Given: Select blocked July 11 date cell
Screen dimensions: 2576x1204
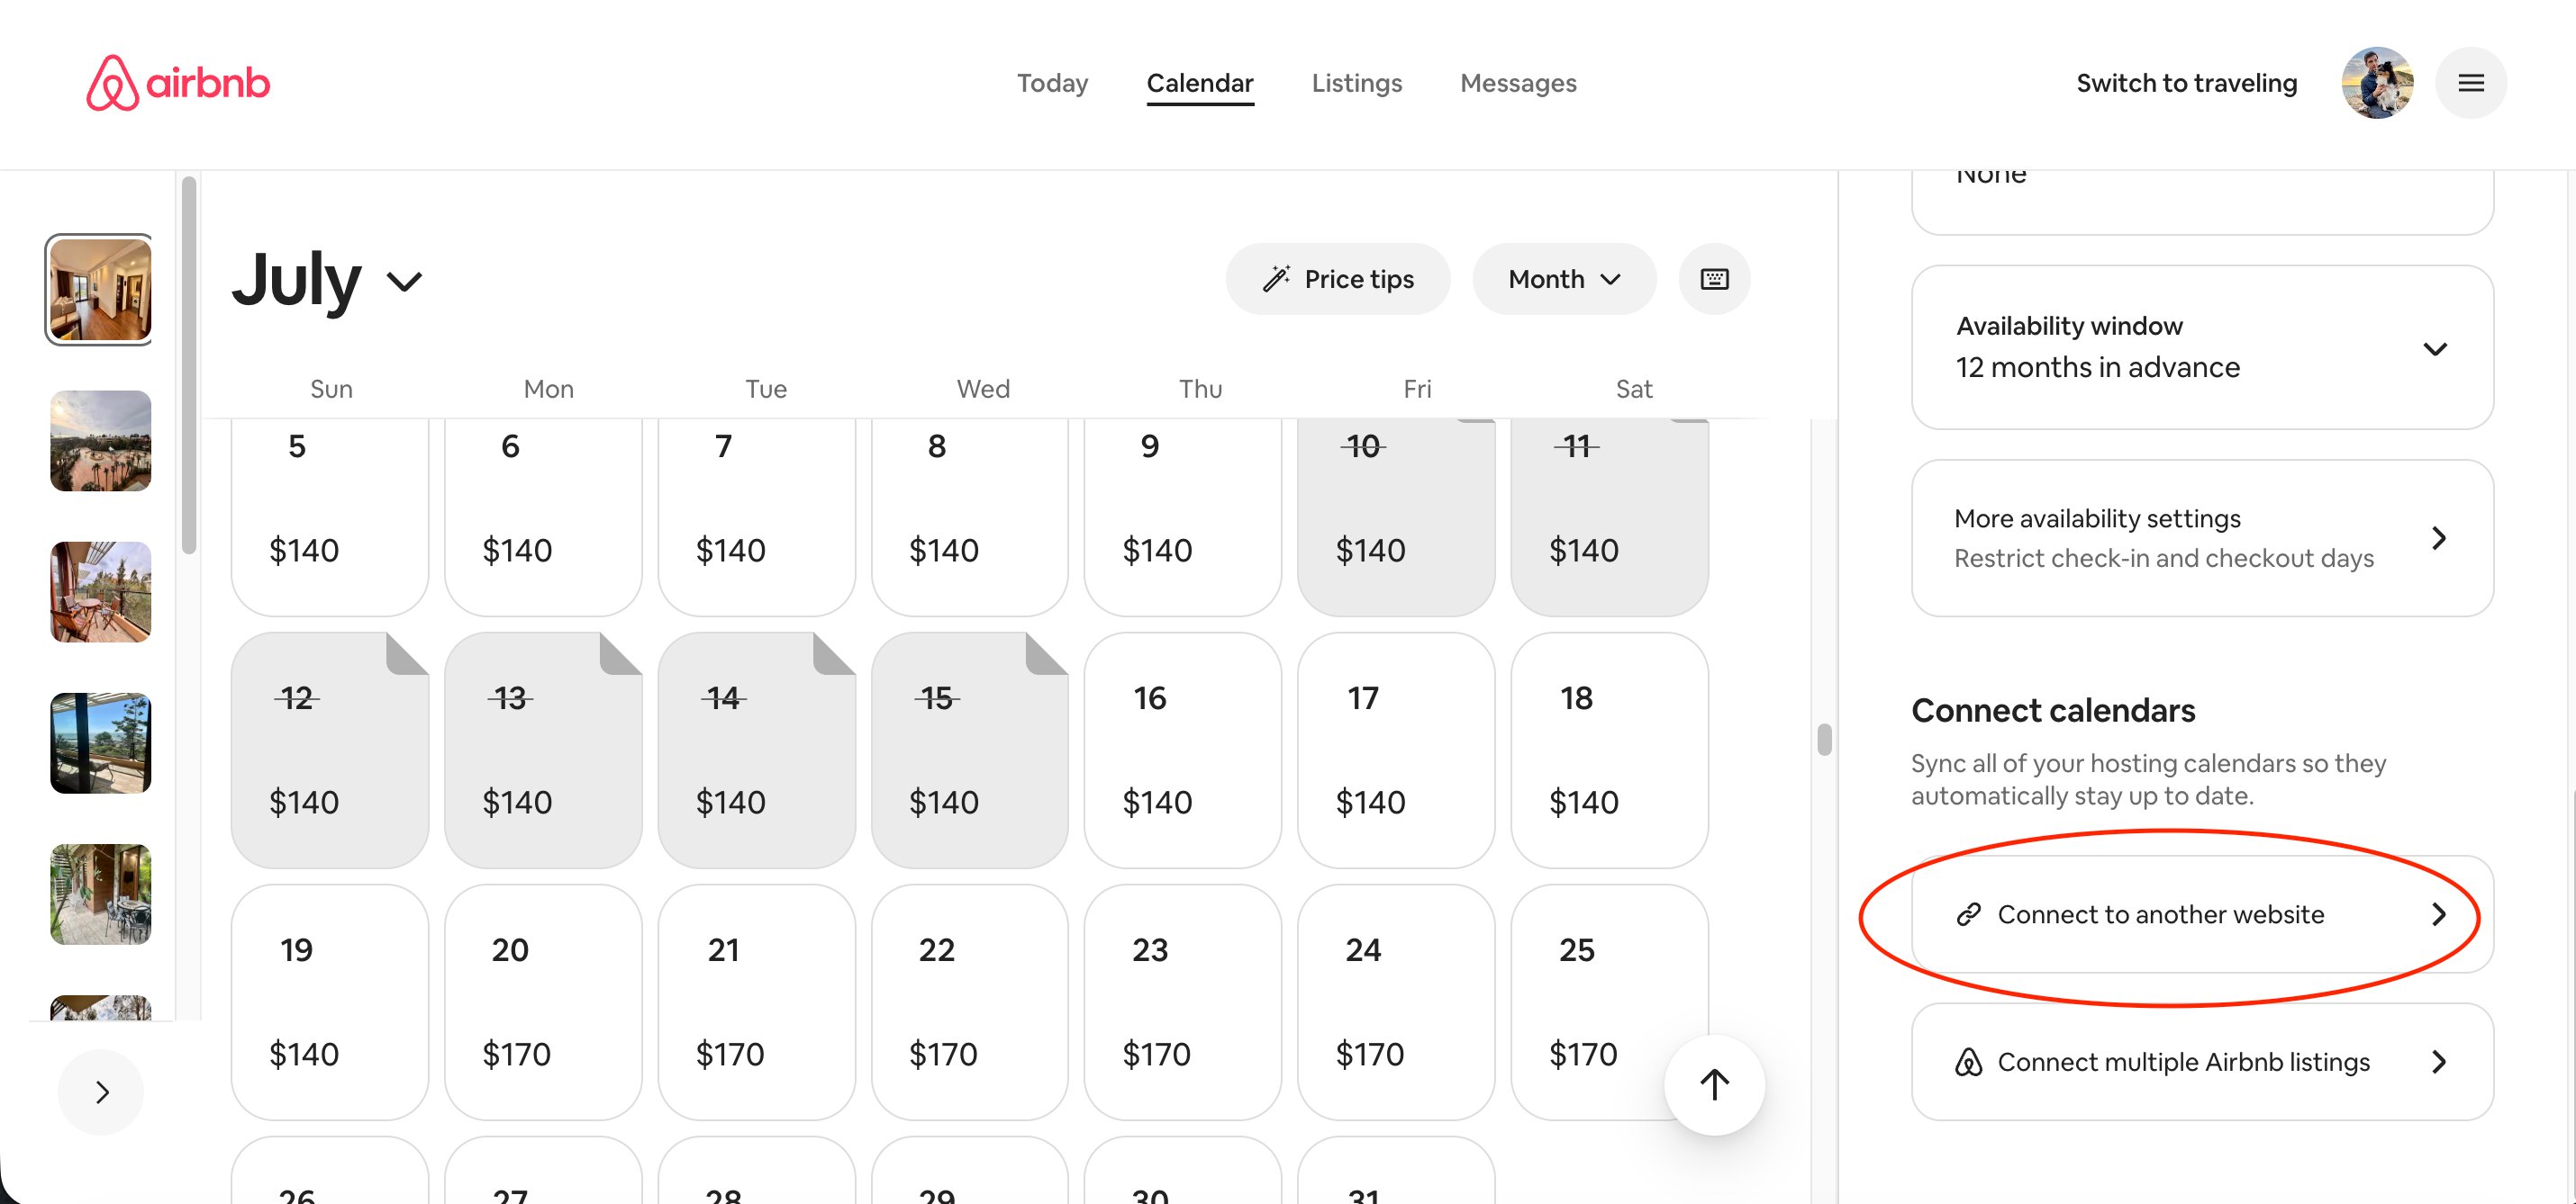Looking at the screenshot, I should coord(1609,517).
